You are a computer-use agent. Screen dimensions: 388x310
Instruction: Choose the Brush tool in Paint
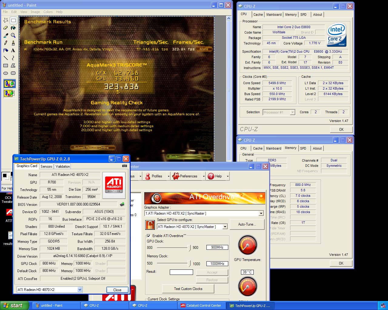(x=13, y=43)
